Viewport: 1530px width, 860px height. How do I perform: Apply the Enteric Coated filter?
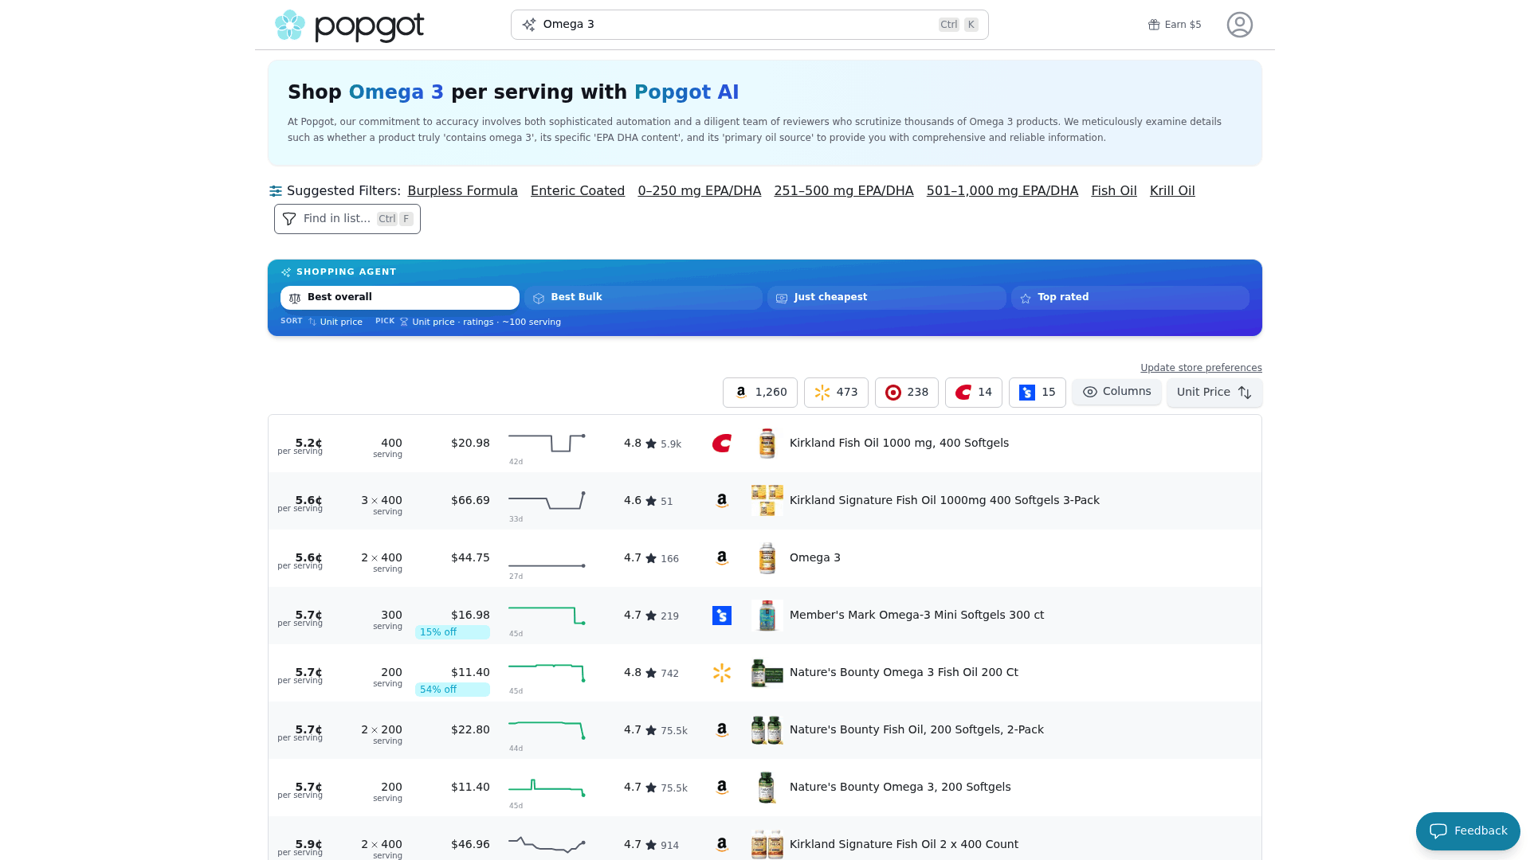(x=578, y=191)
